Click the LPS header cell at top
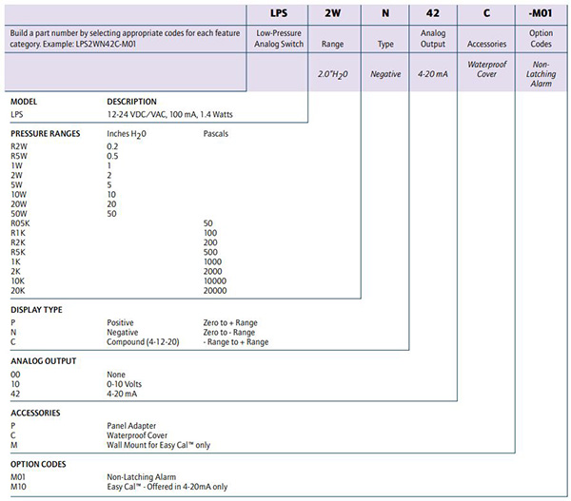Screen dimensions: 571x501 click(x=277, y=16)
